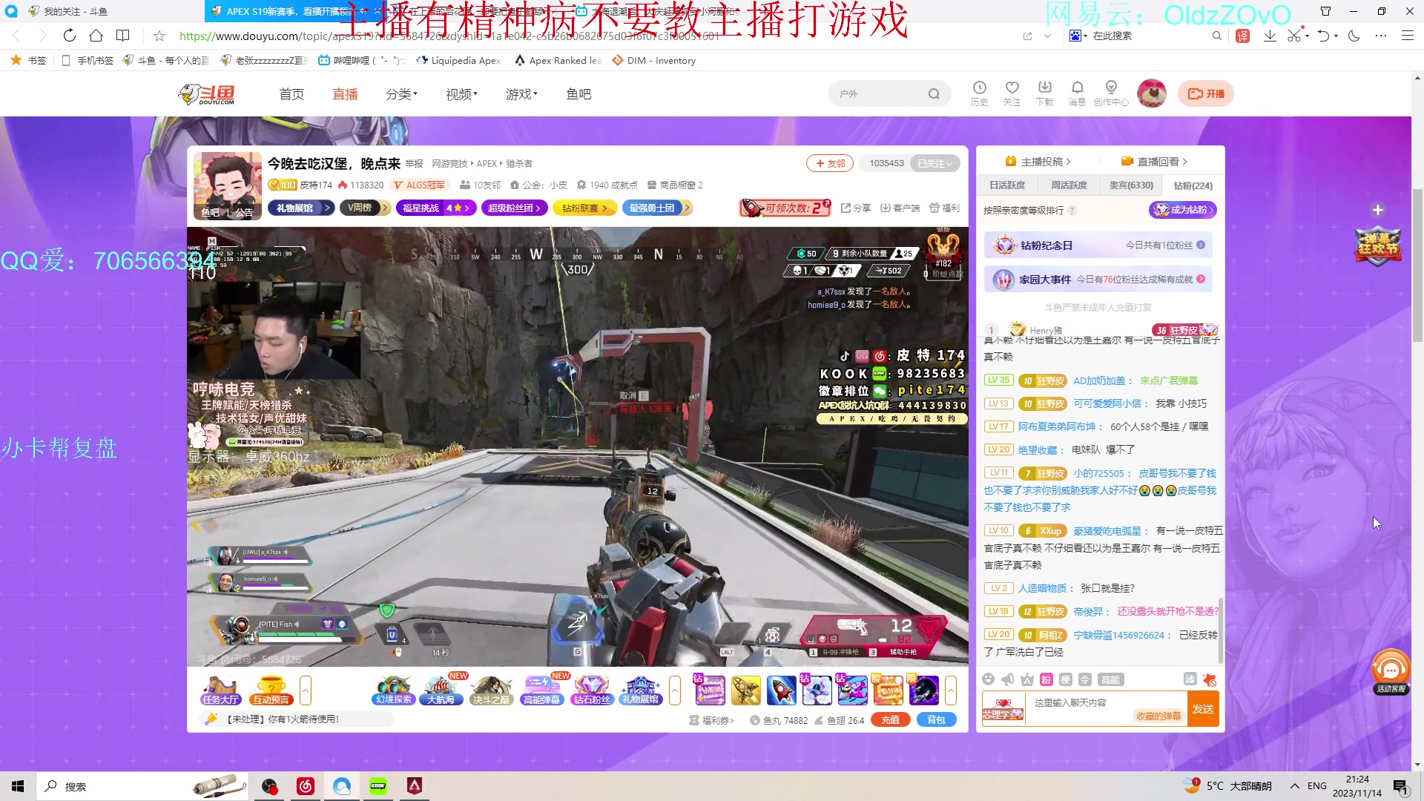Click 成为钻粉 button
The height and width of the screenshot is (801, 1424).
click(x=1183, y=210)
